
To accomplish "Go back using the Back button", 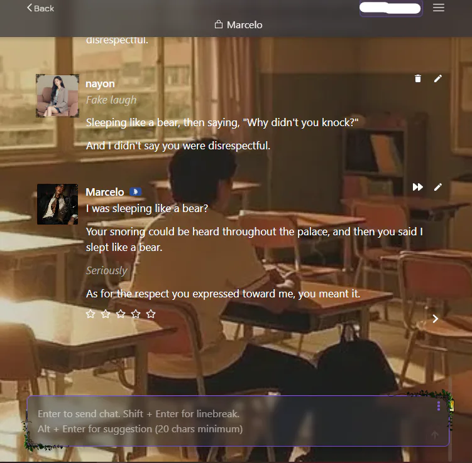I will 40,8.
